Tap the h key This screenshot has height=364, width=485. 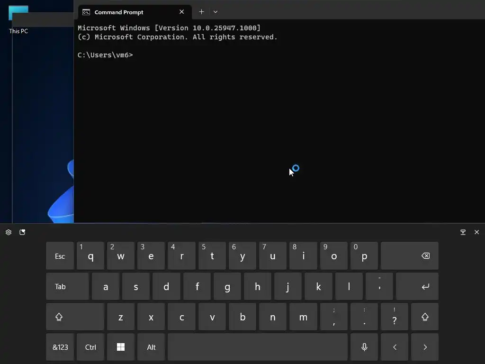tap(257, 287)
